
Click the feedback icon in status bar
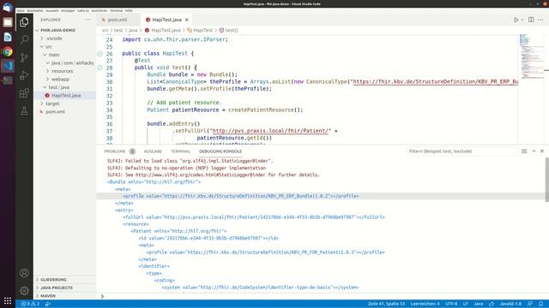pyautogui.click(x=530, y=304)
